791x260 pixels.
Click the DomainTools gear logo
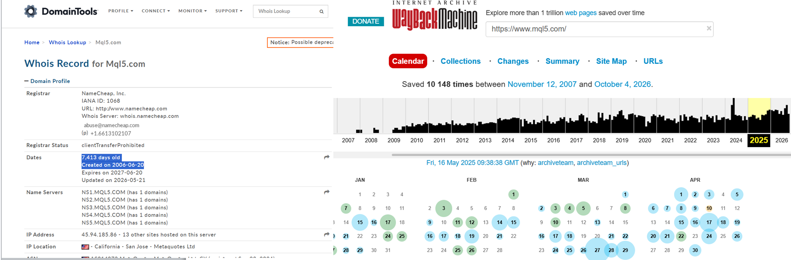(30, 11)
